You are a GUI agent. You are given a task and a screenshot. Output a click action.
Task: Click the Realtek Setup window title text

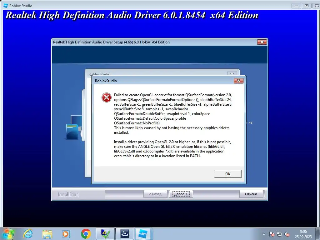(112, 42)
